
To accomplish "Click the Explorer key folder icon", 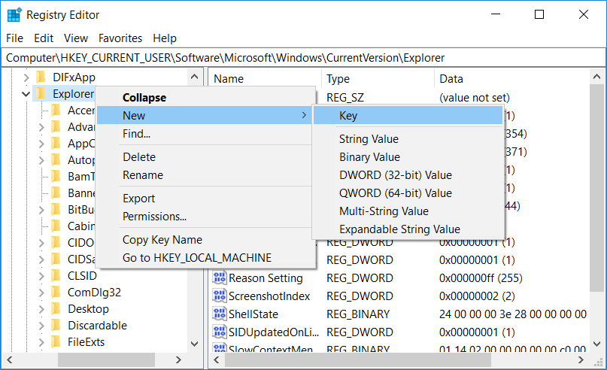I will coord(41,94).
